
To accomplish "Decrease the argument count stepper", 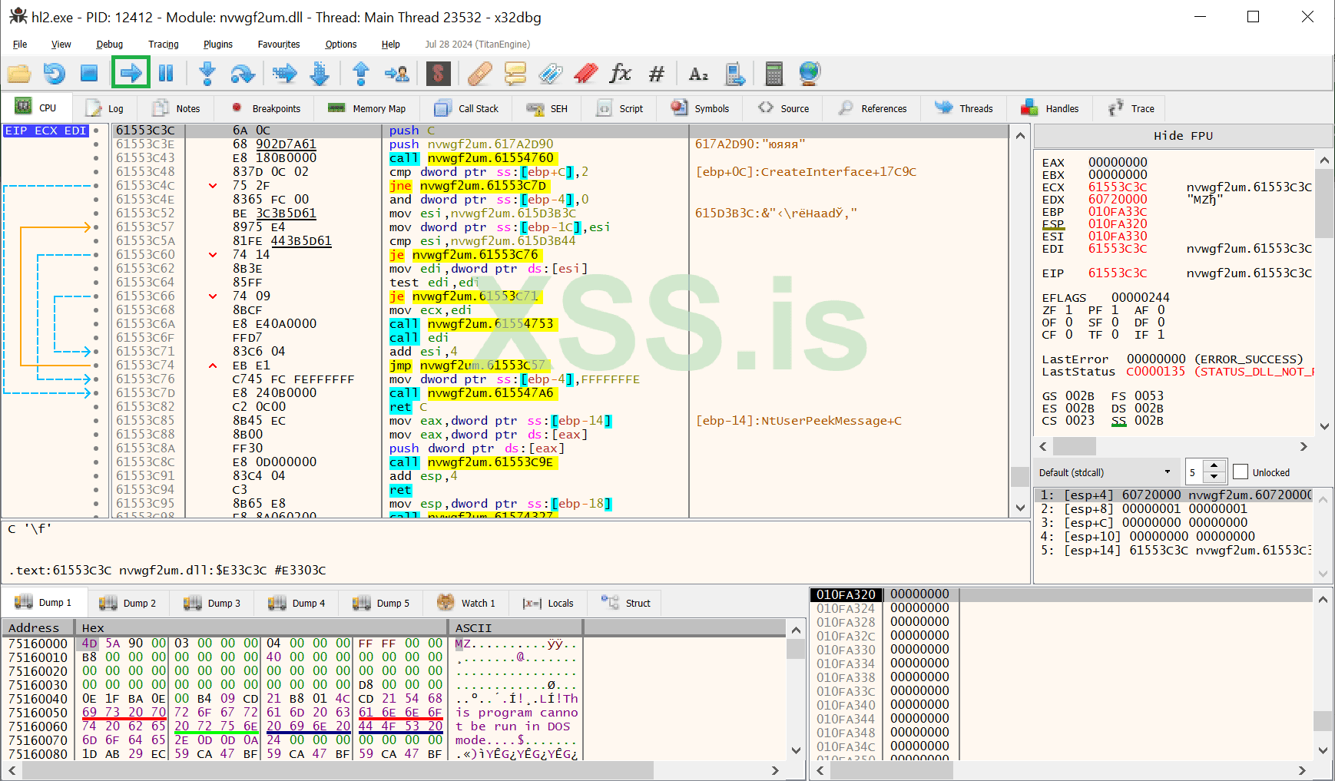I will click(x=1214, y=478).
